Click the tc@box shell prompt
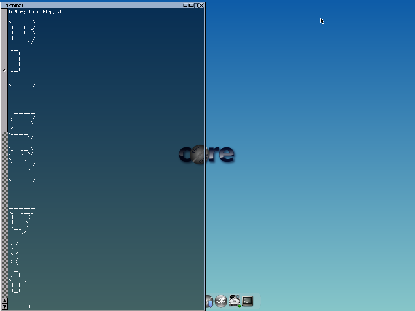This screenshot has height=311, width=415. [19, 12]
